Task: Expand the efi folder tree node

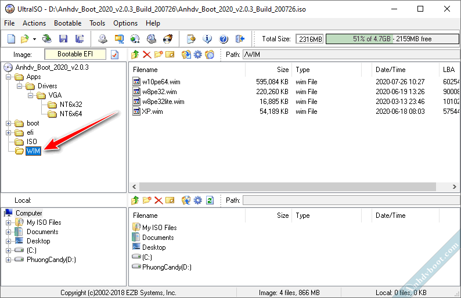Action: click(x=9, y=132)
